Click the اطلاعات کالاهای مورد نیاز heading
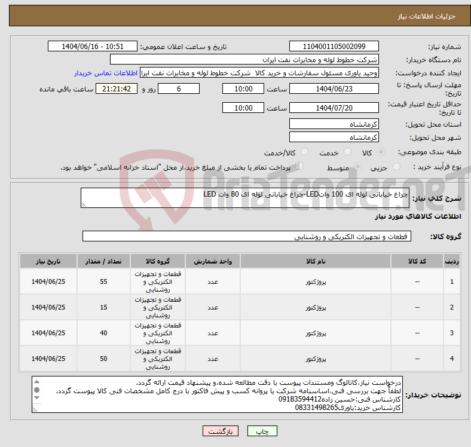This screenshot has width=471, height=447. point(418,216)
